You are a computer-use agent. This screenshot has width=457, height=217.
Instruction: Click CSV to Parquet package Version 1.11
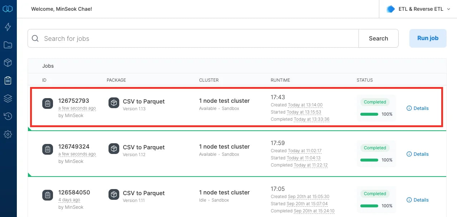[x=144, y=193]
